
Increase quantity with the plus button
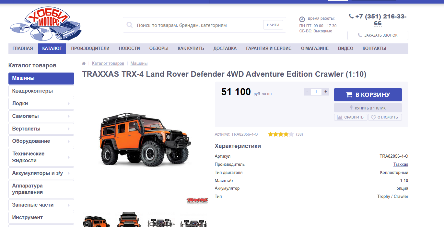tap(325, 92)
